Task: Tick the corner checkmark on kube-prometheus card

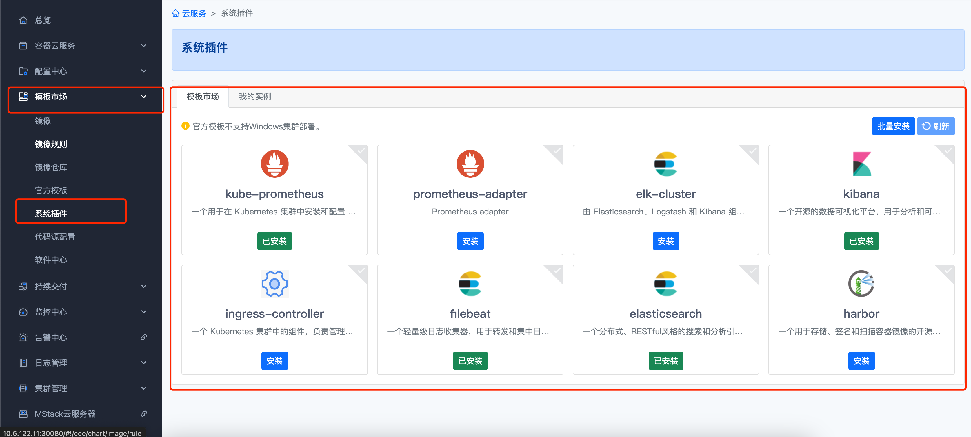Action: click(x=361, y=151)
